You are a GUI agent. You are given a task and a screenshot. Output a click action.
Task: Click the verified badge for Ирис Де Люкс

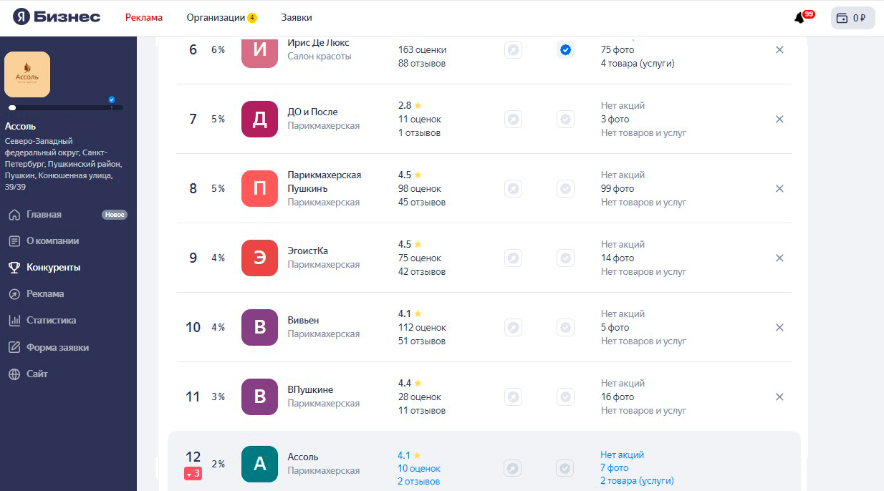566,49
